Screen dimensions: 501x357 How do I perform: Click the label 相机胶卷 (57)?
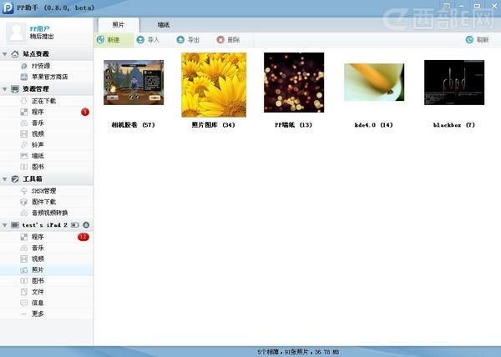click(x=134, y=125)
